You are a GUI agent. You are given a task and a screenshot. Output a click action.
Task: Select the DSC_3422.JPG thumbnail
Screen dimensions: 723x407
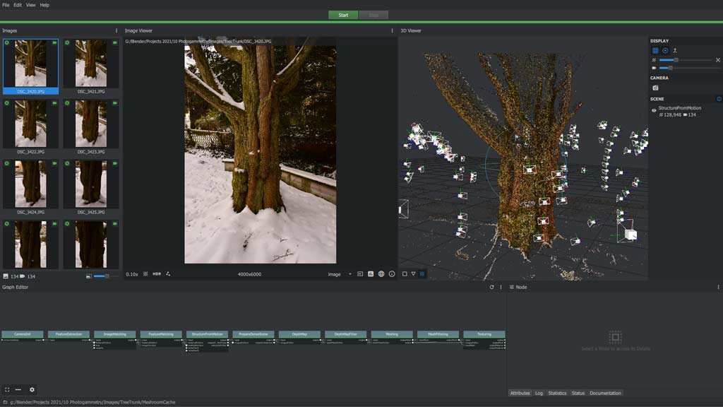coord(31,127)
